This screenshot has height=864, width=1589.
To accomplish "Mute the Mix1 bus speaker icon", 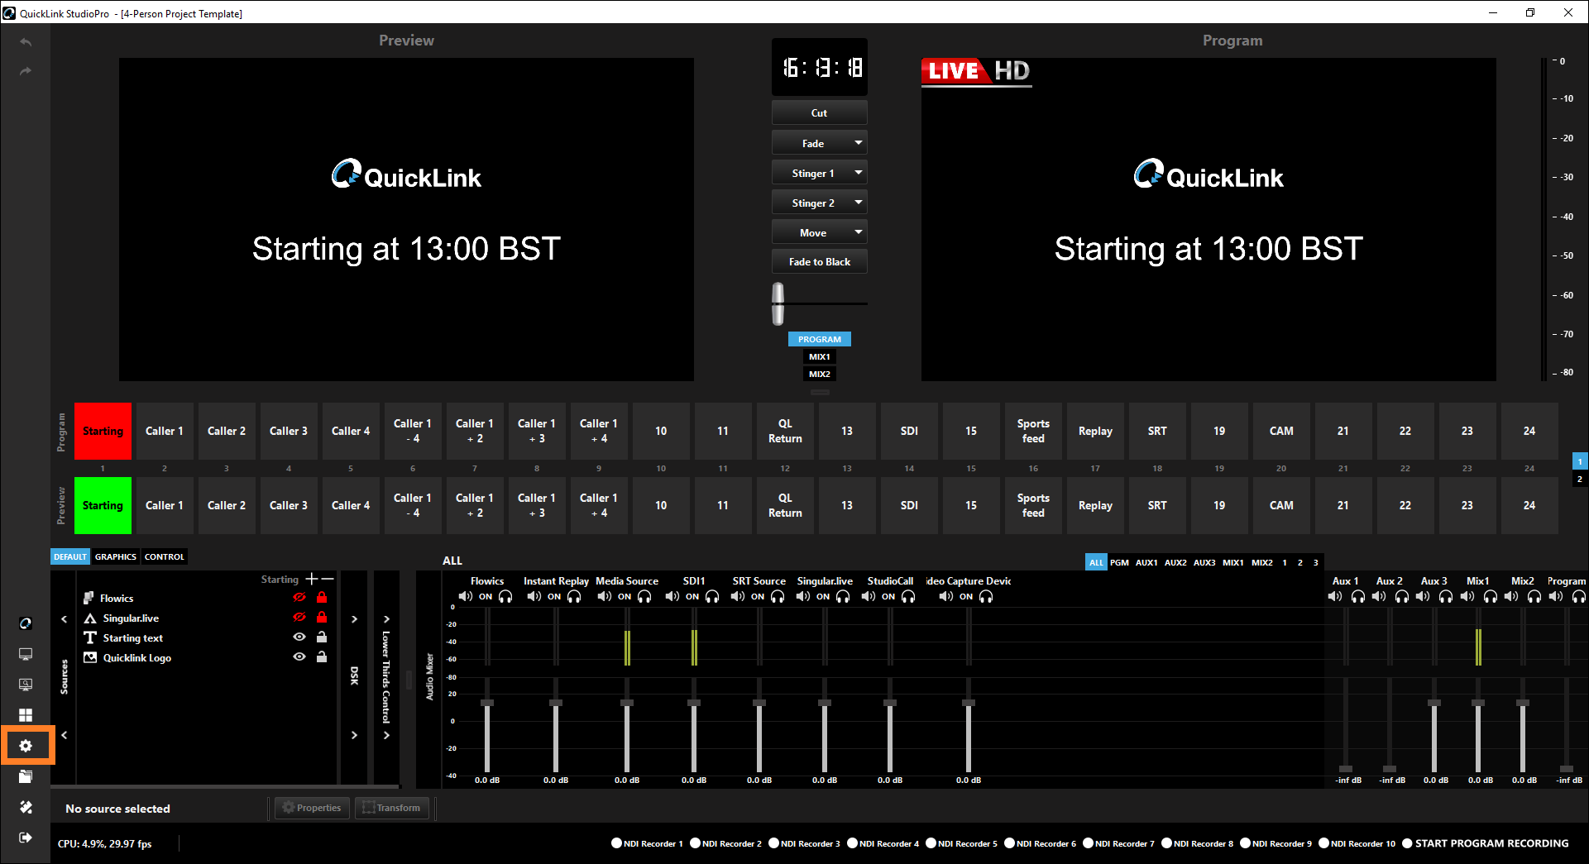I will point(1467,596).
